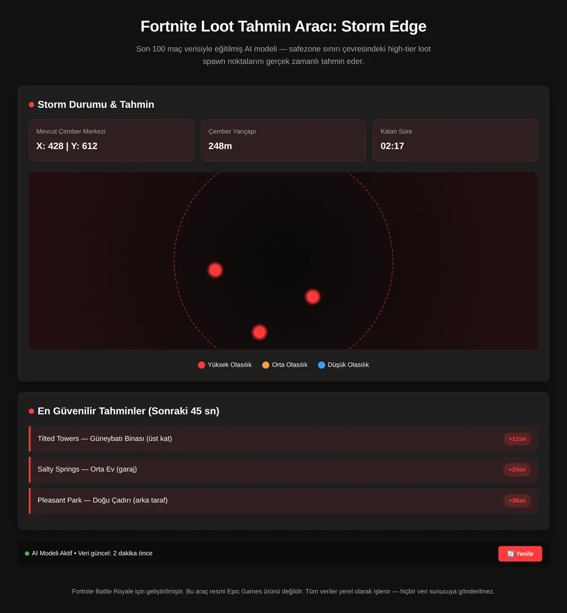The width and height of the screenshot is (567, 613).
Task: Refresh data with the Yenile button
Action: 520,554
